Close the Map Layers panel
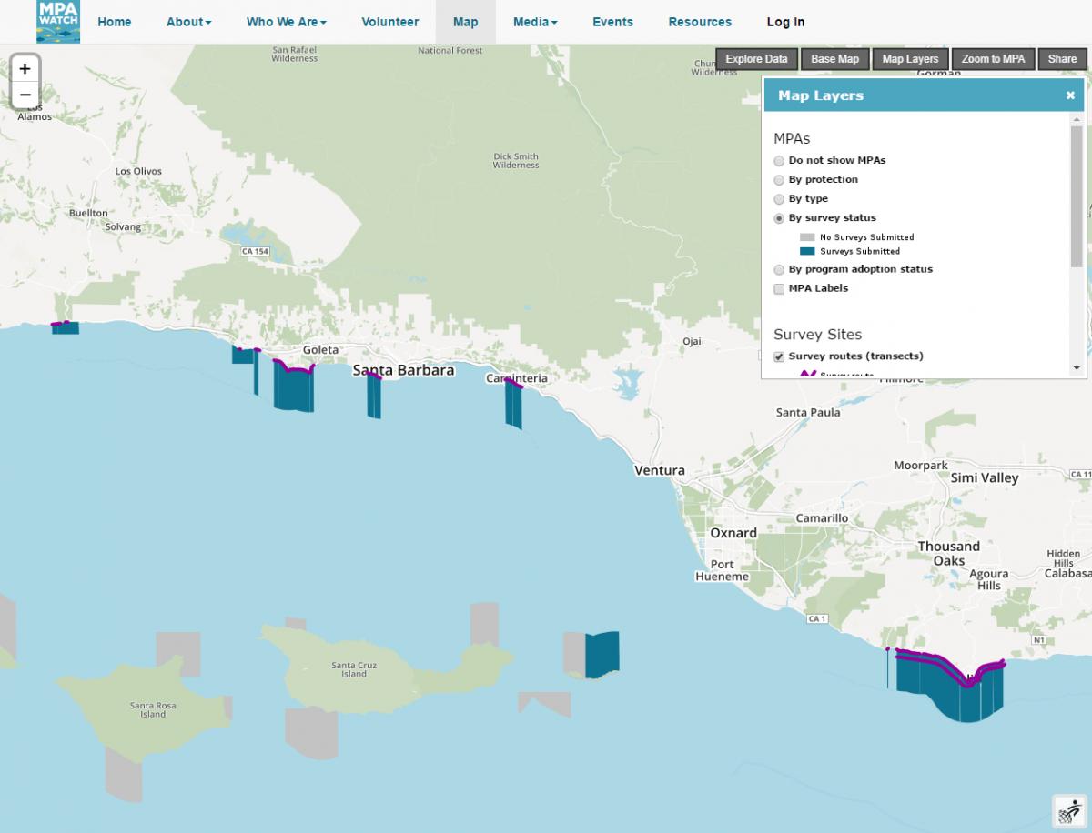 tap(1070, 95)
